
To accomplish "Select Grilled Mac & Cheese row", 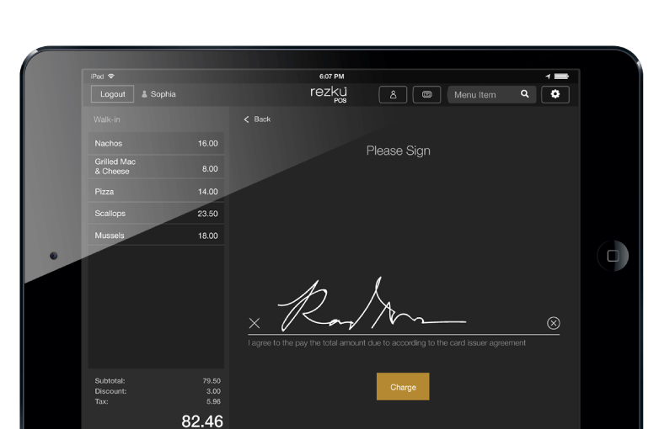I will tap(156, 167).
